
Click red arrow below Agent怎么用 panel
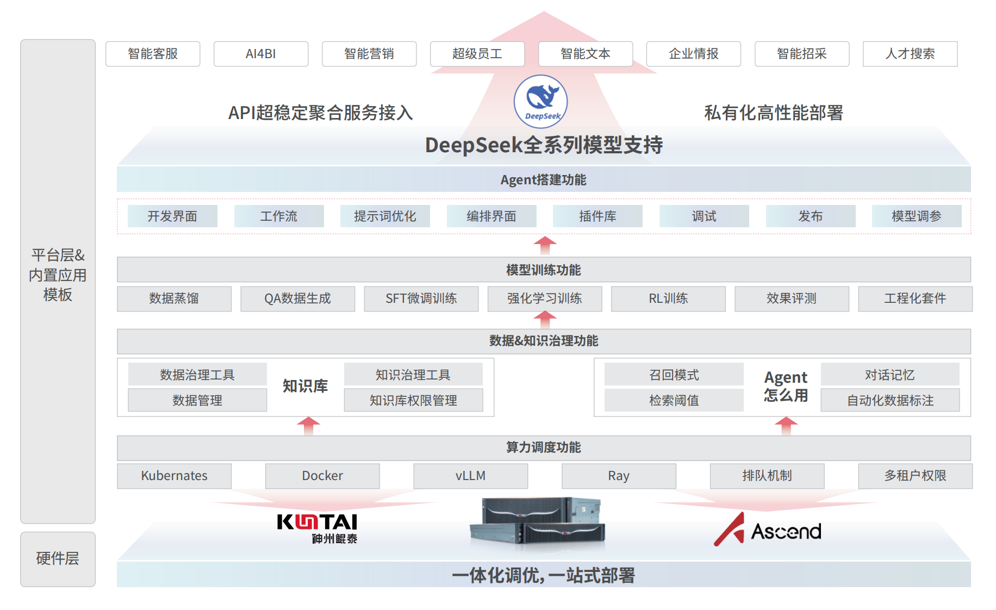tap(786, 425)
